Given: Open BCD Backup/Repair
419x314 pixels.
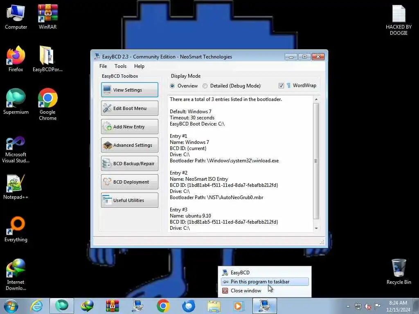Looking at the screenshot, I should [x=130, y=164].
